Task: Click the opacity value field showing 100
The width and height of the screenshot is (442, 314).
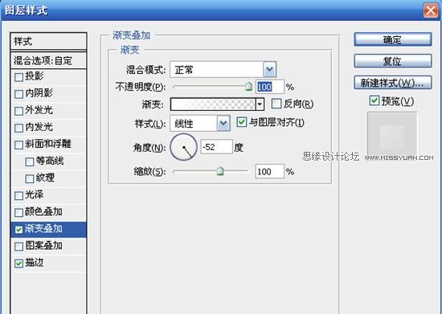Action: (269, 87)
